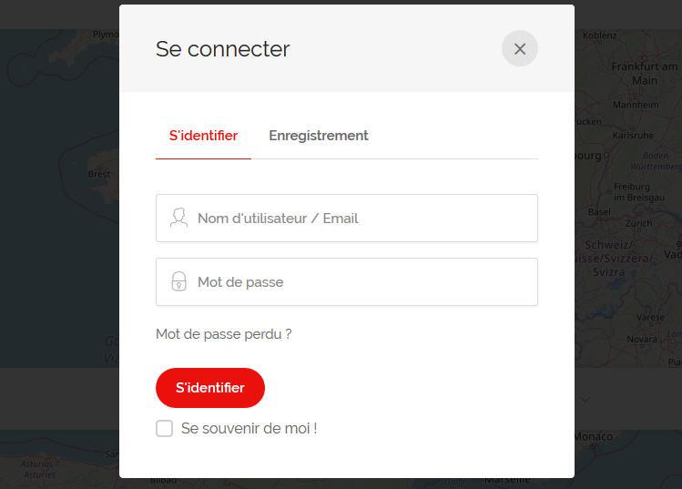682x489 pixels.
Task: Click the 'Se souvenir de moi !' label
Action: click(249, 428)
